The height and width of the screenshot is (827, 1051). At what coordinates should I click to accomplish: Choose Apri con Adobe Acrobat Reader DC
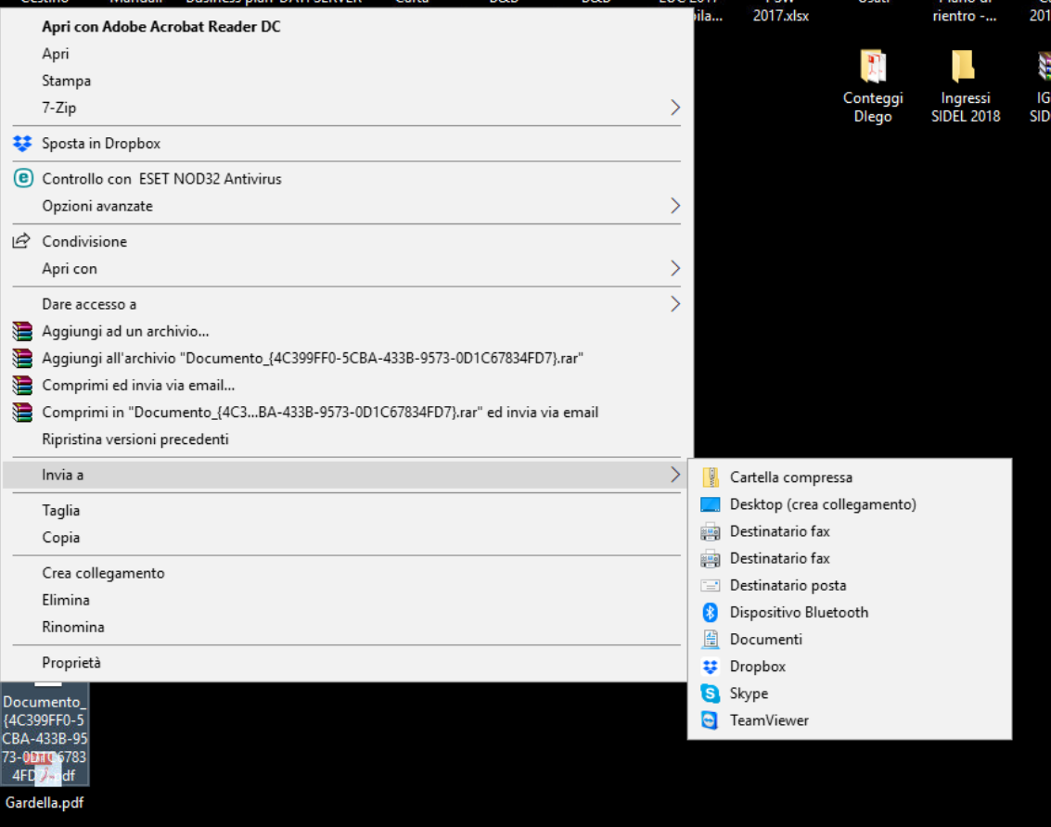pos(347,27)
